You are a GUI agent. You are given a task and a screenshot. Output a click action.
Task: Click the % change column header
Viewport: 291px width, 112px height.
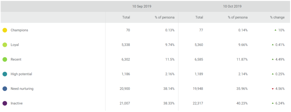tap(277, 17)
